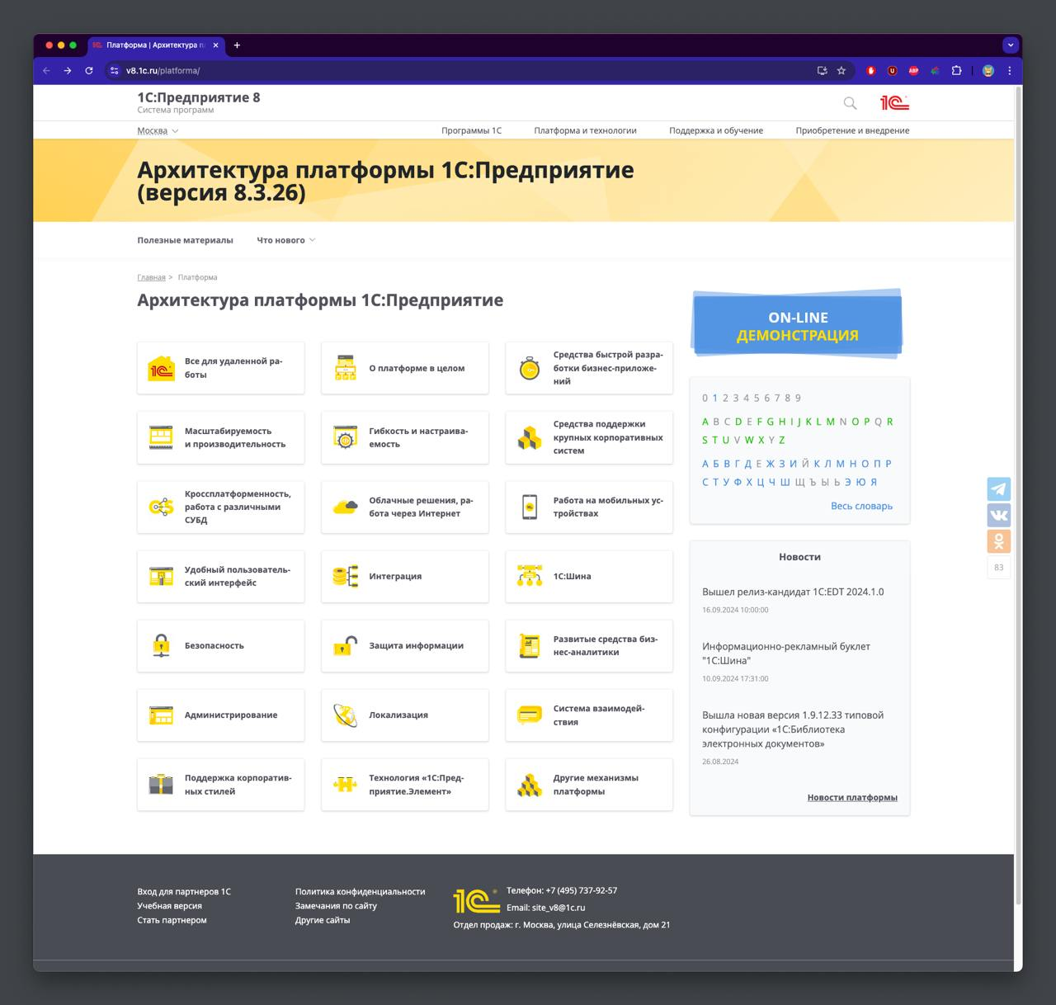Open Развитые средства бизнес-аналитики card
This screenshot has height=1005, width=1056.
[589, 645]
